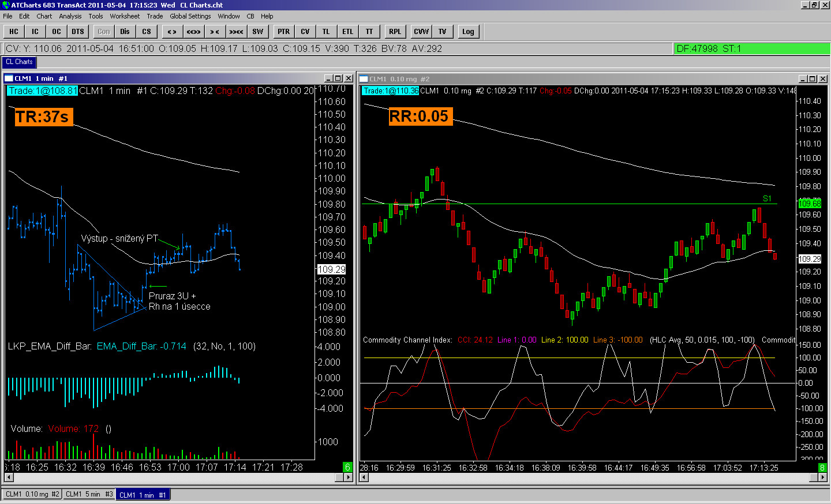
Task: Click the LKP_EMA_Diff_Bar study label
Action: [x=50, y=347]
